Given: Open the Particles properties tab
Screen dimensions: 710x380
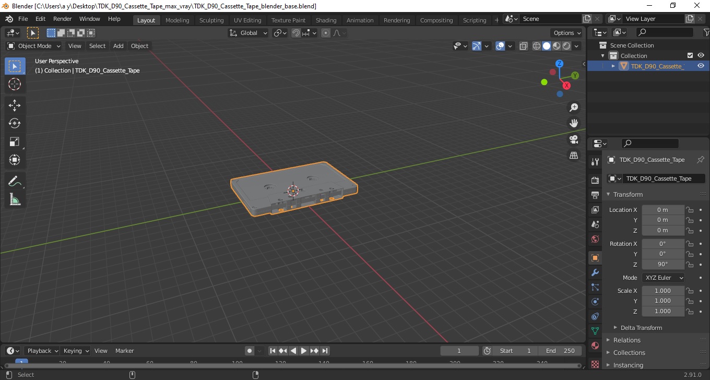Looking at the screenshot, I should click(595, 287).
